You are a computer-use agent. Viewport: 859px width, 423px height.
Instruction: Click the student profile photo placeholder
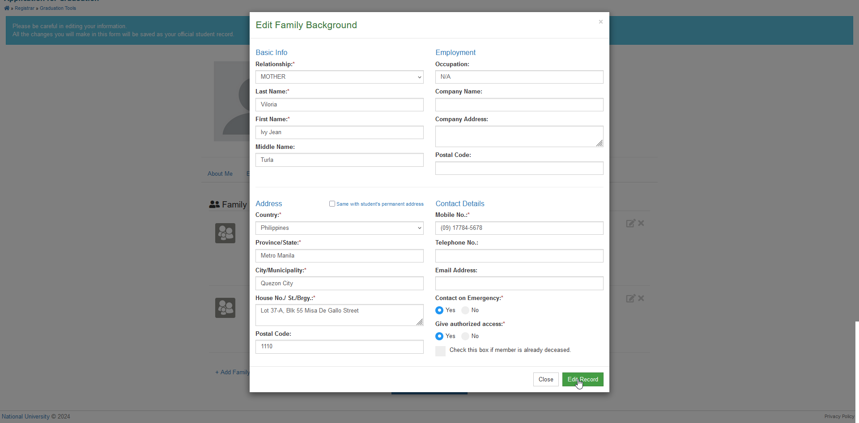(232, 102)
